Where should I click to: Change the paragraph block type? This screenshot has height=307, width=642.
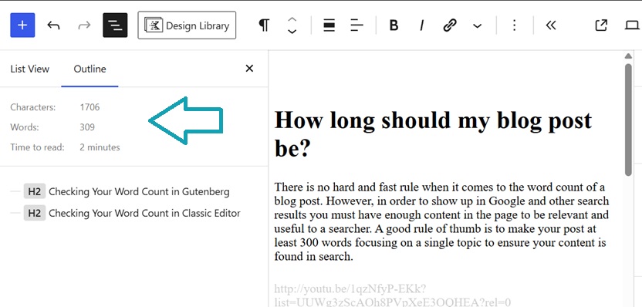264,25
